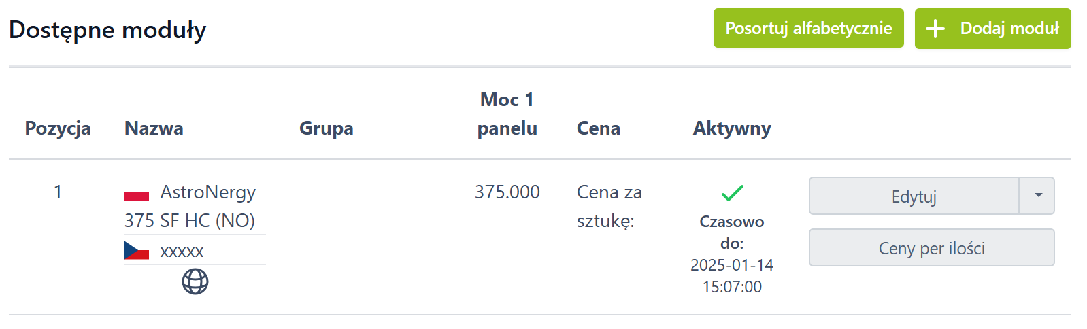The width and height of the screenshot is (1087, 329).
Task: Click the Aktywny column header
Action: click(x=732, y=128)
